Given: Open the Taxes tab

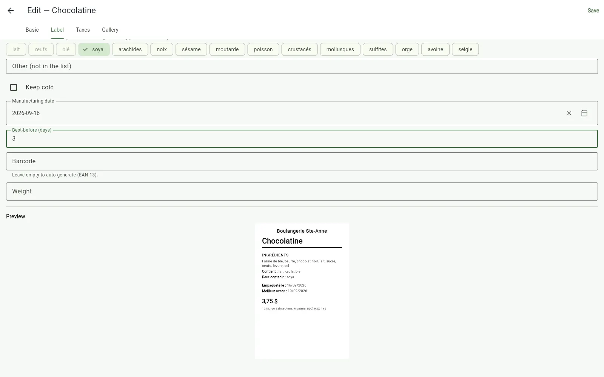Looking at the screenshot, I should 83,30.
